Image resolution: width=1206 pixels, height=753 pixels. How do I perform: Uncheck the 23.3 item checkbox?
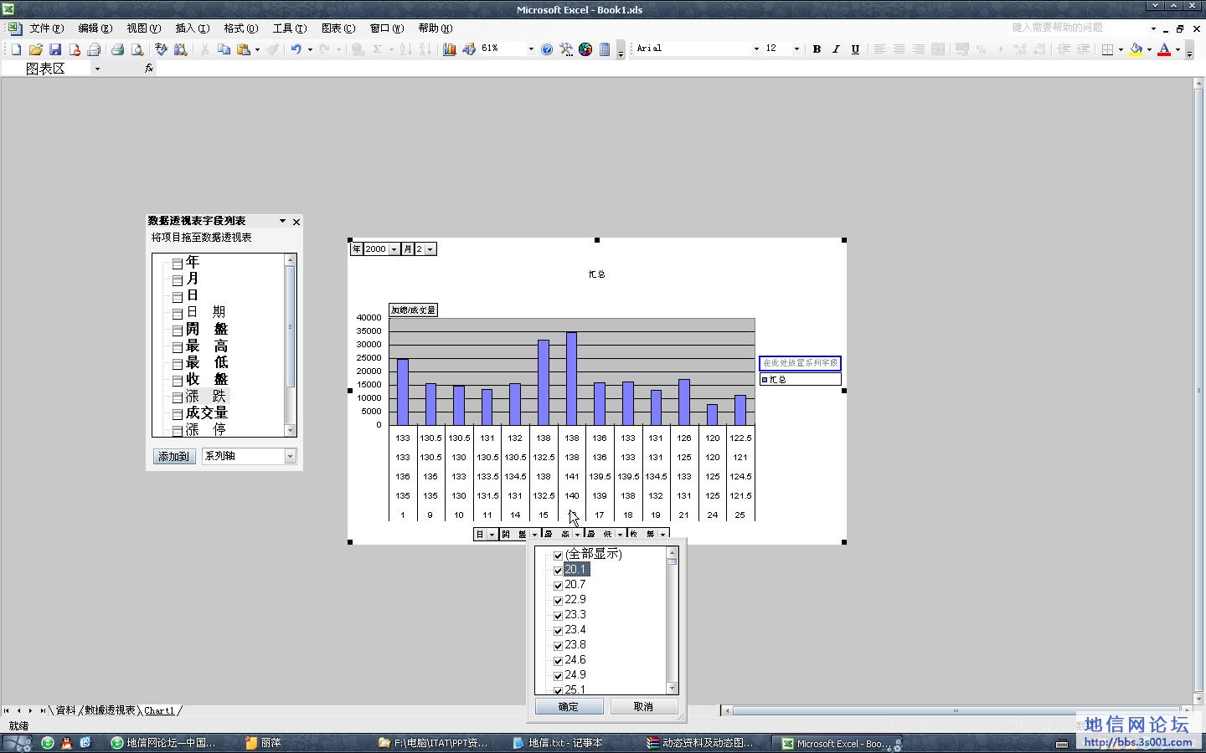(x=558, y=616)
